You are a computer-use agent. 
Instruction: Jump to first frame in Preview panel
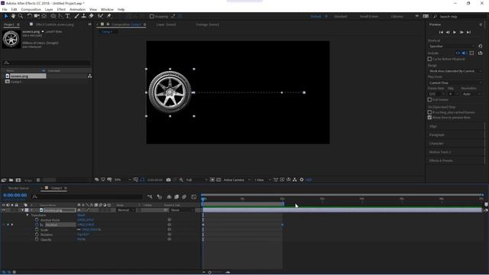(441, 32)
